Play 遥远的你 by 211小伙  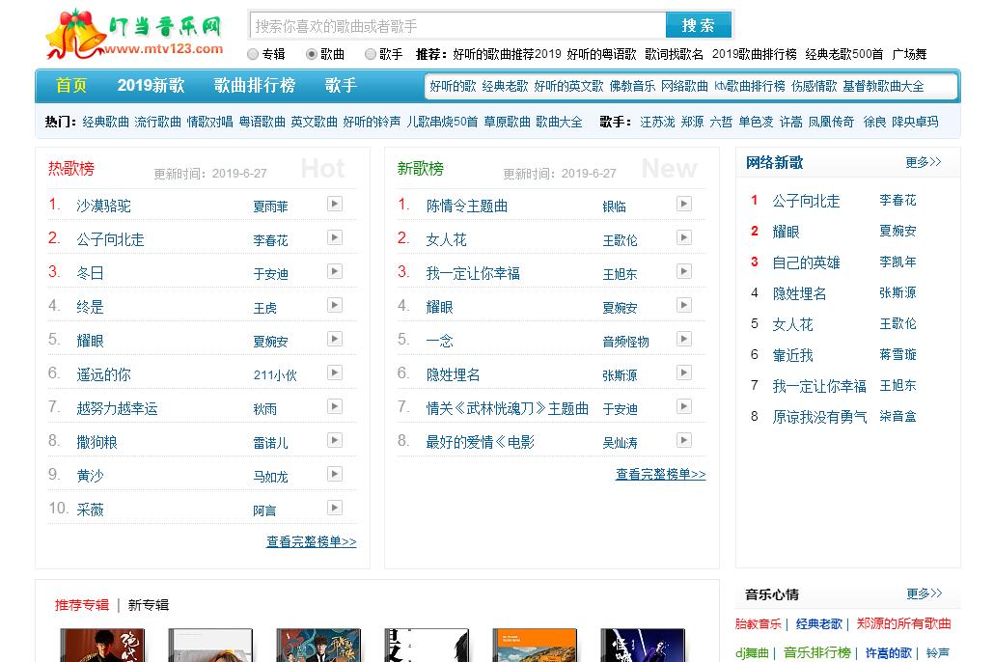[x=334, y=372]
